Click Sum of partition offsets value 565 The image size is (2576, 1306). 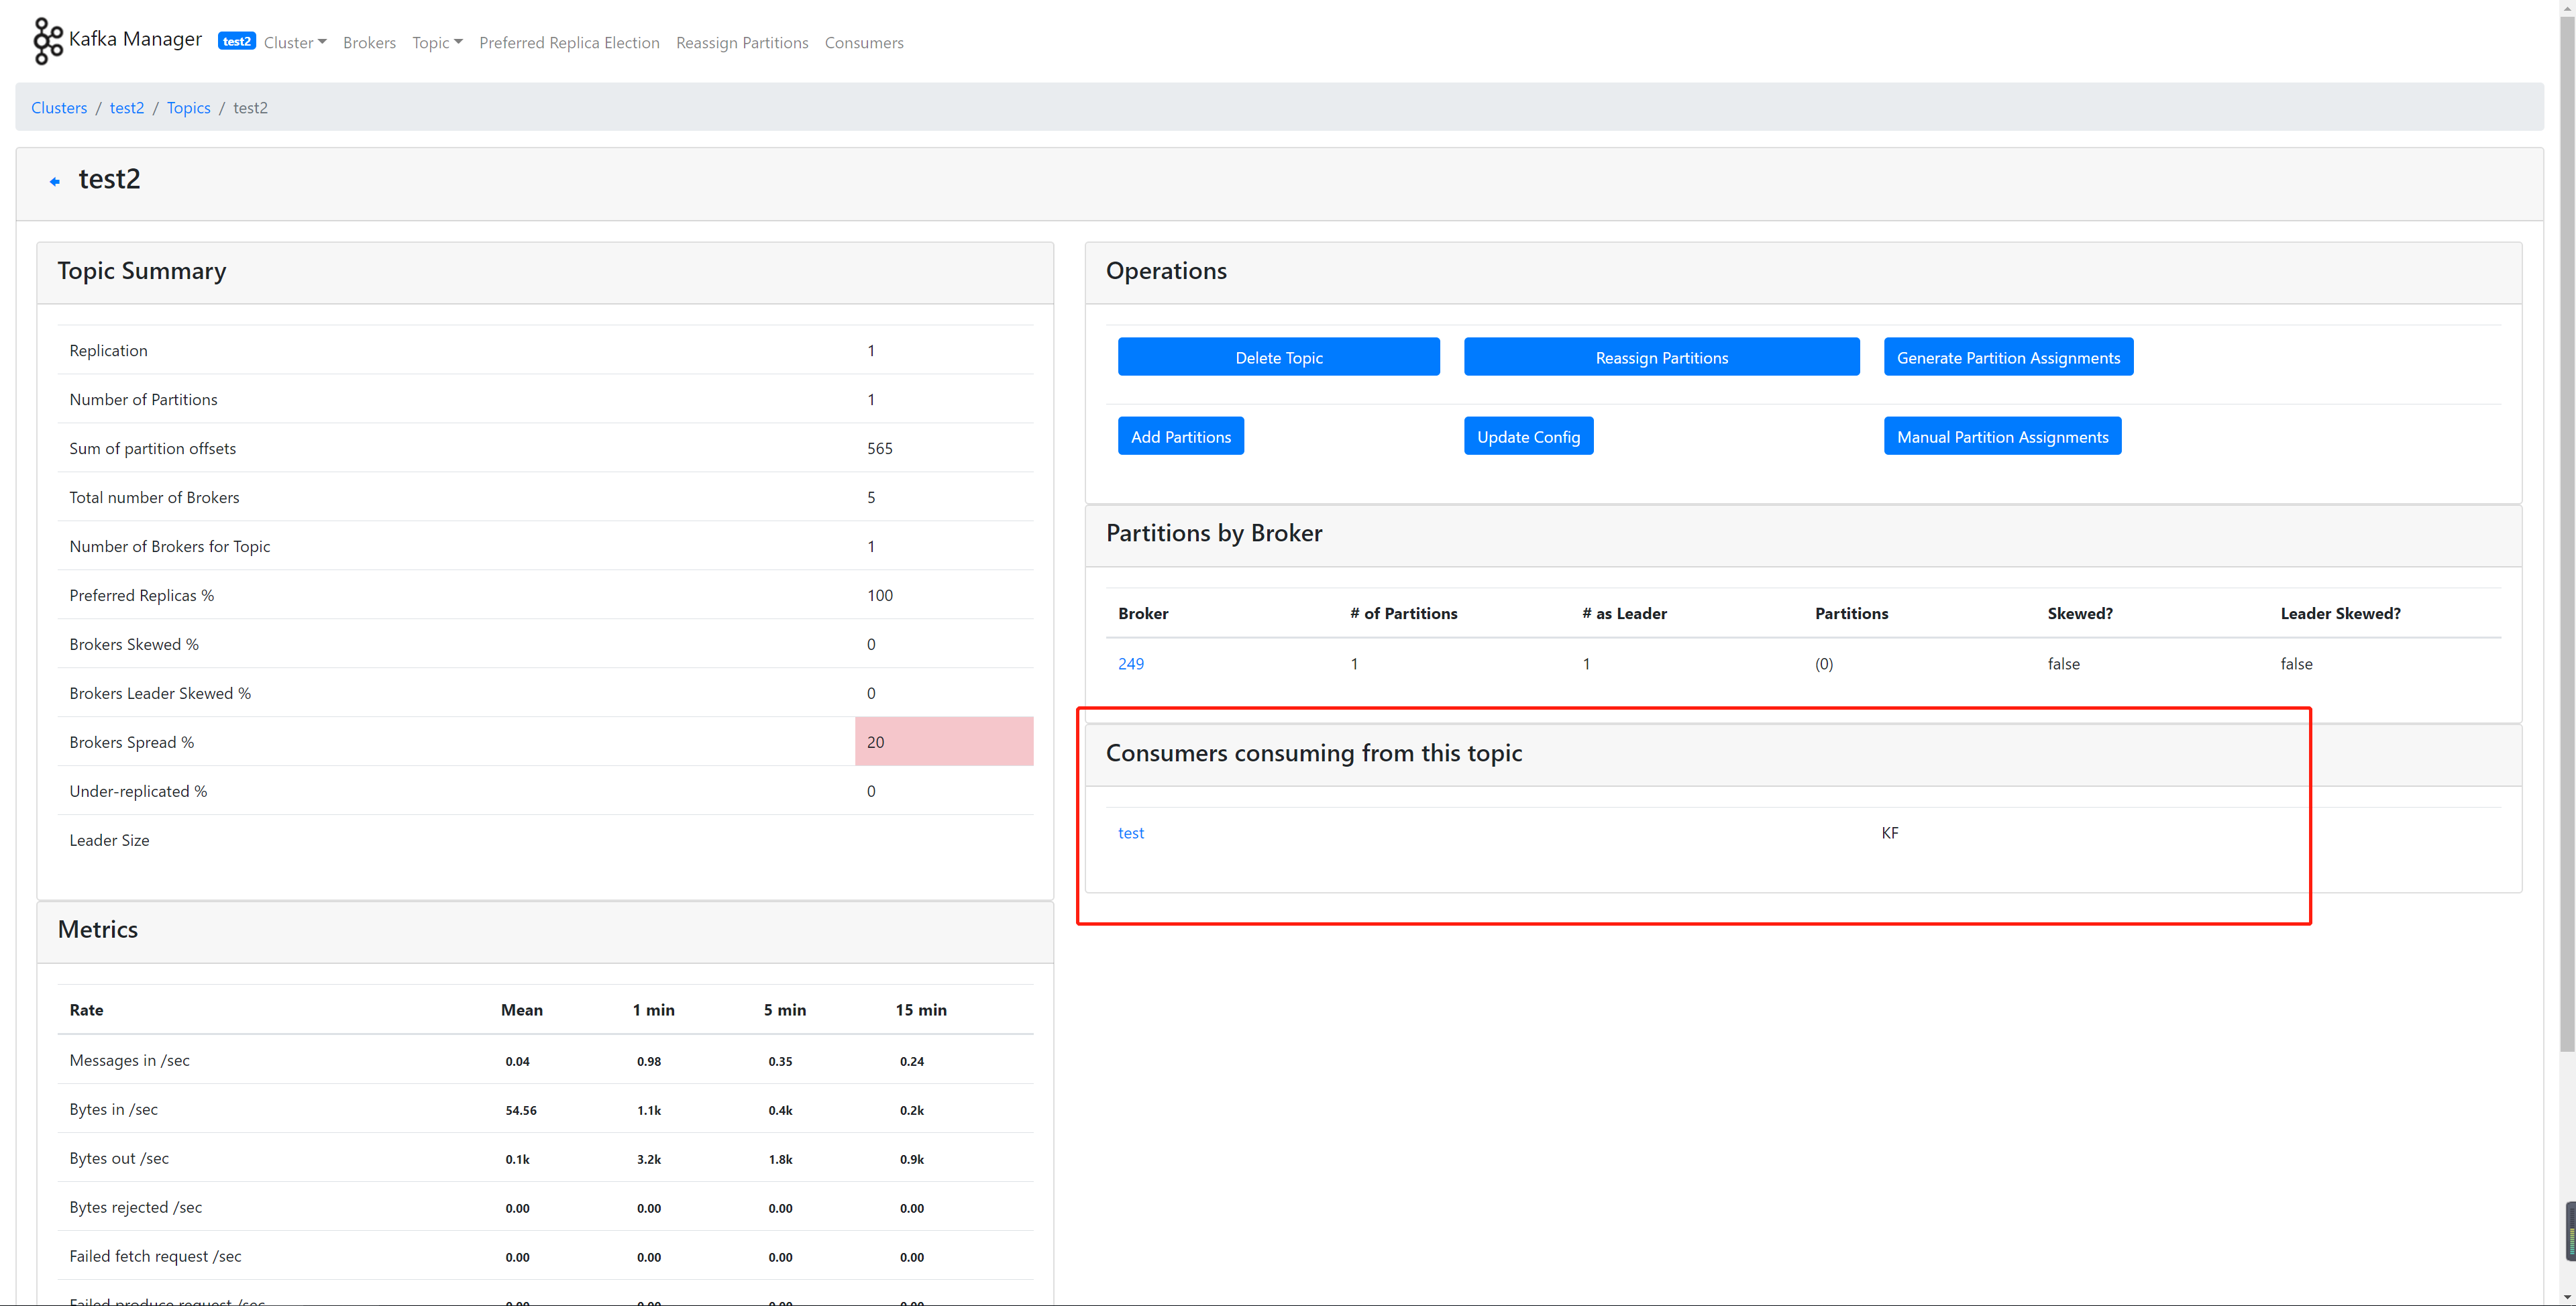(x=880, y=448)
